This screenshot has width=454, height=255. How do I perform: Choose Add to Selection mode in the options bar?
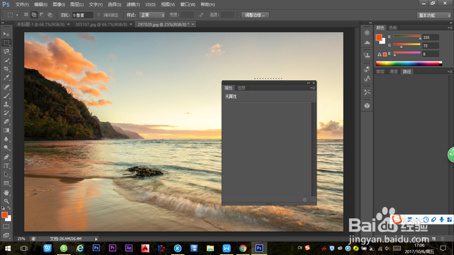click(x=34, y=15)
